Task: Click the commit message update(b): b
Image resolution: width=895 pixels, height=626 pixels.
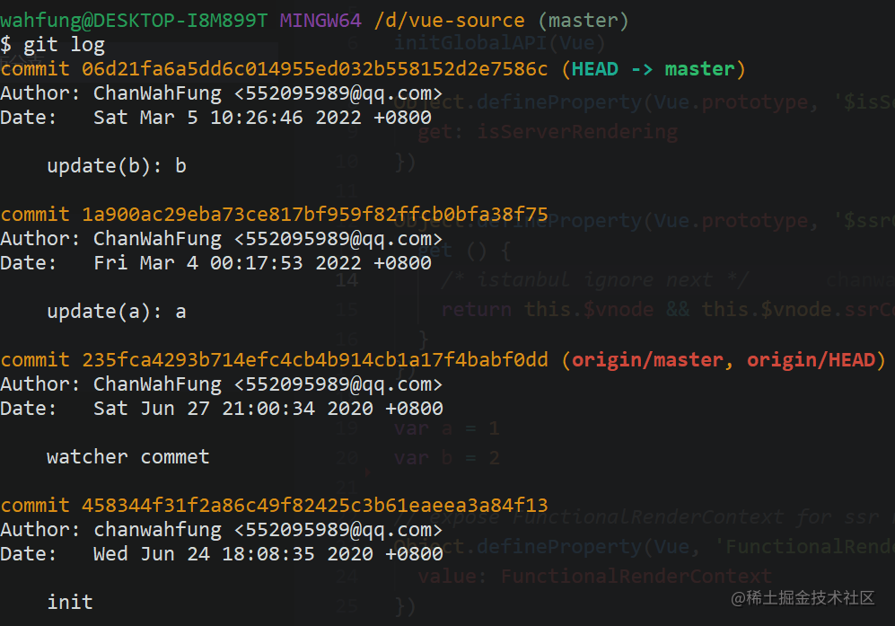Action: click(x=117, y=165)
